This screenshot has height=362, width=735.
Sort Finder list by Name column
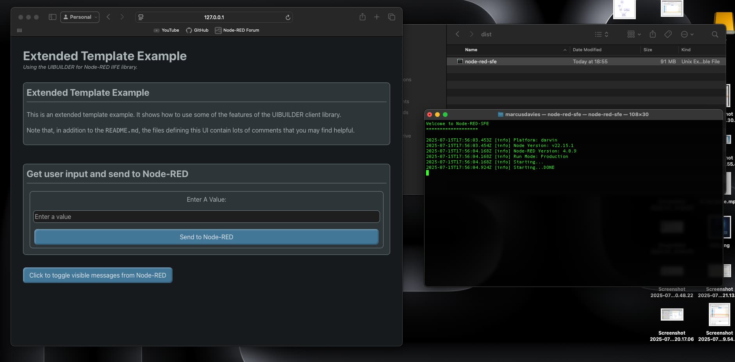[471, 50]
